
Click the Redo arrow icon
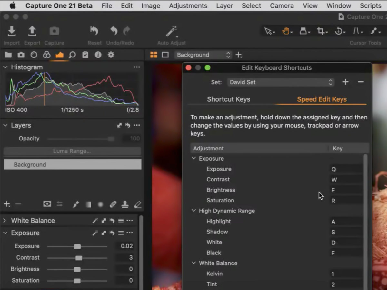tap(127, 31)
